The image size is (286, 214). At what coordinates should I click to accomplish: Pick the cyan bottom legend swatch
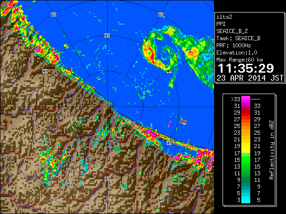(246, 200)
